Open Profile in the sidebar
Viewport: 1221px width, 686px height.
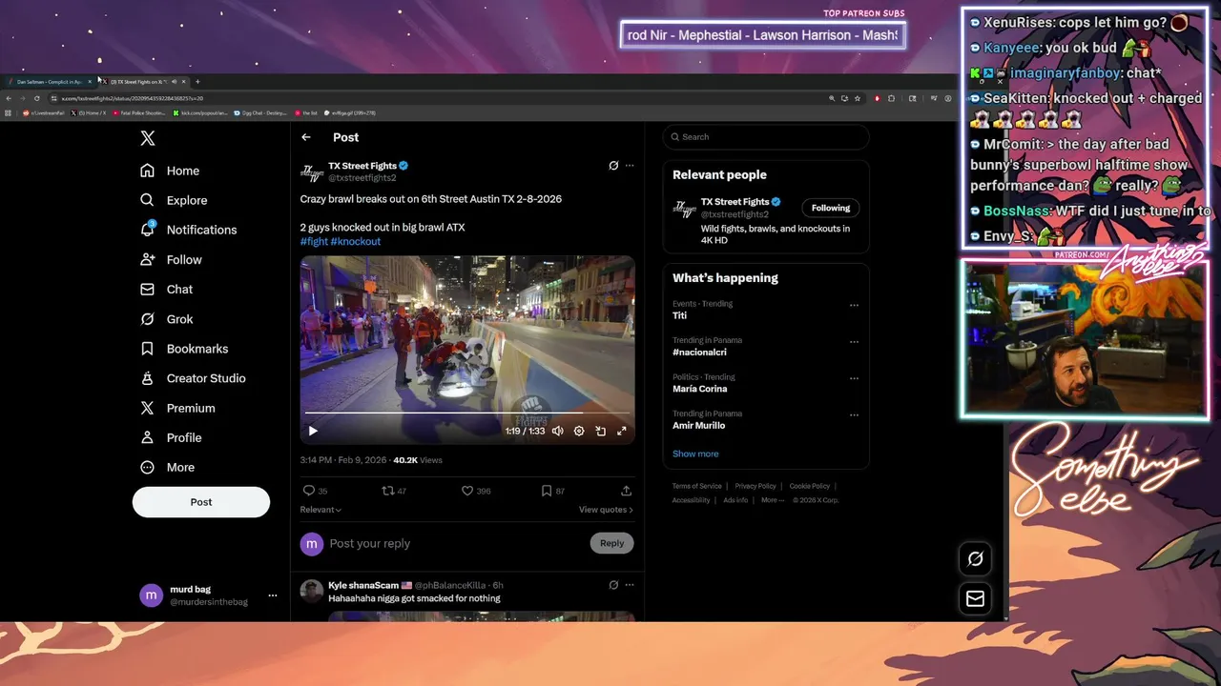point(171,437)
